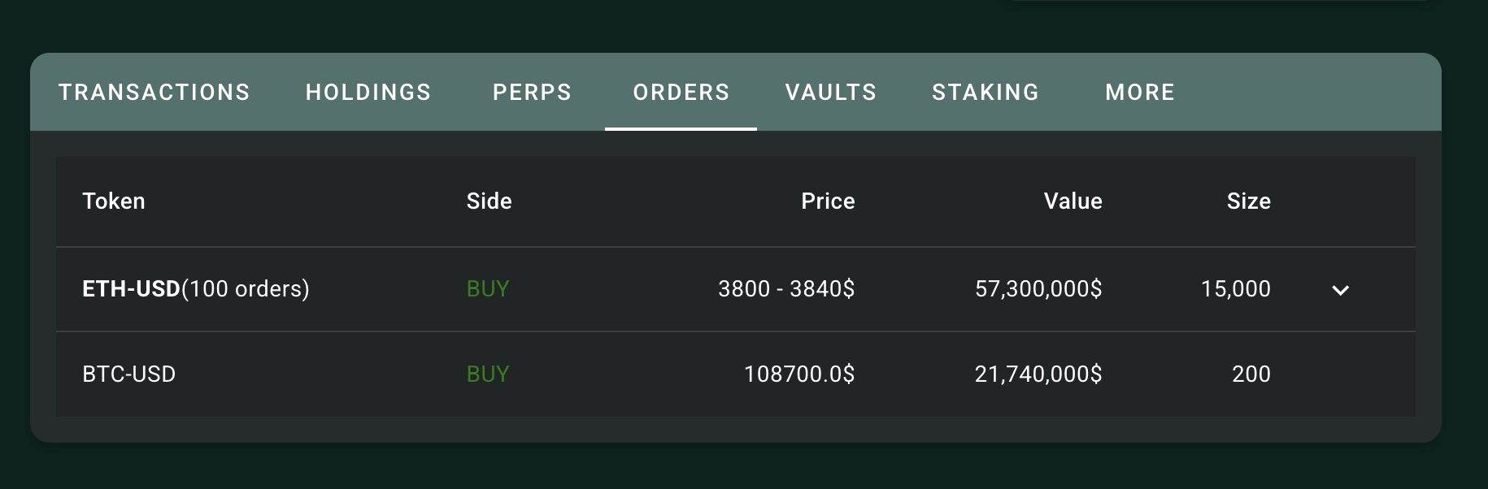This screenshot has width=1488, height=489.
Task: Click the BTC-USD token name
Action: (129, 374)
